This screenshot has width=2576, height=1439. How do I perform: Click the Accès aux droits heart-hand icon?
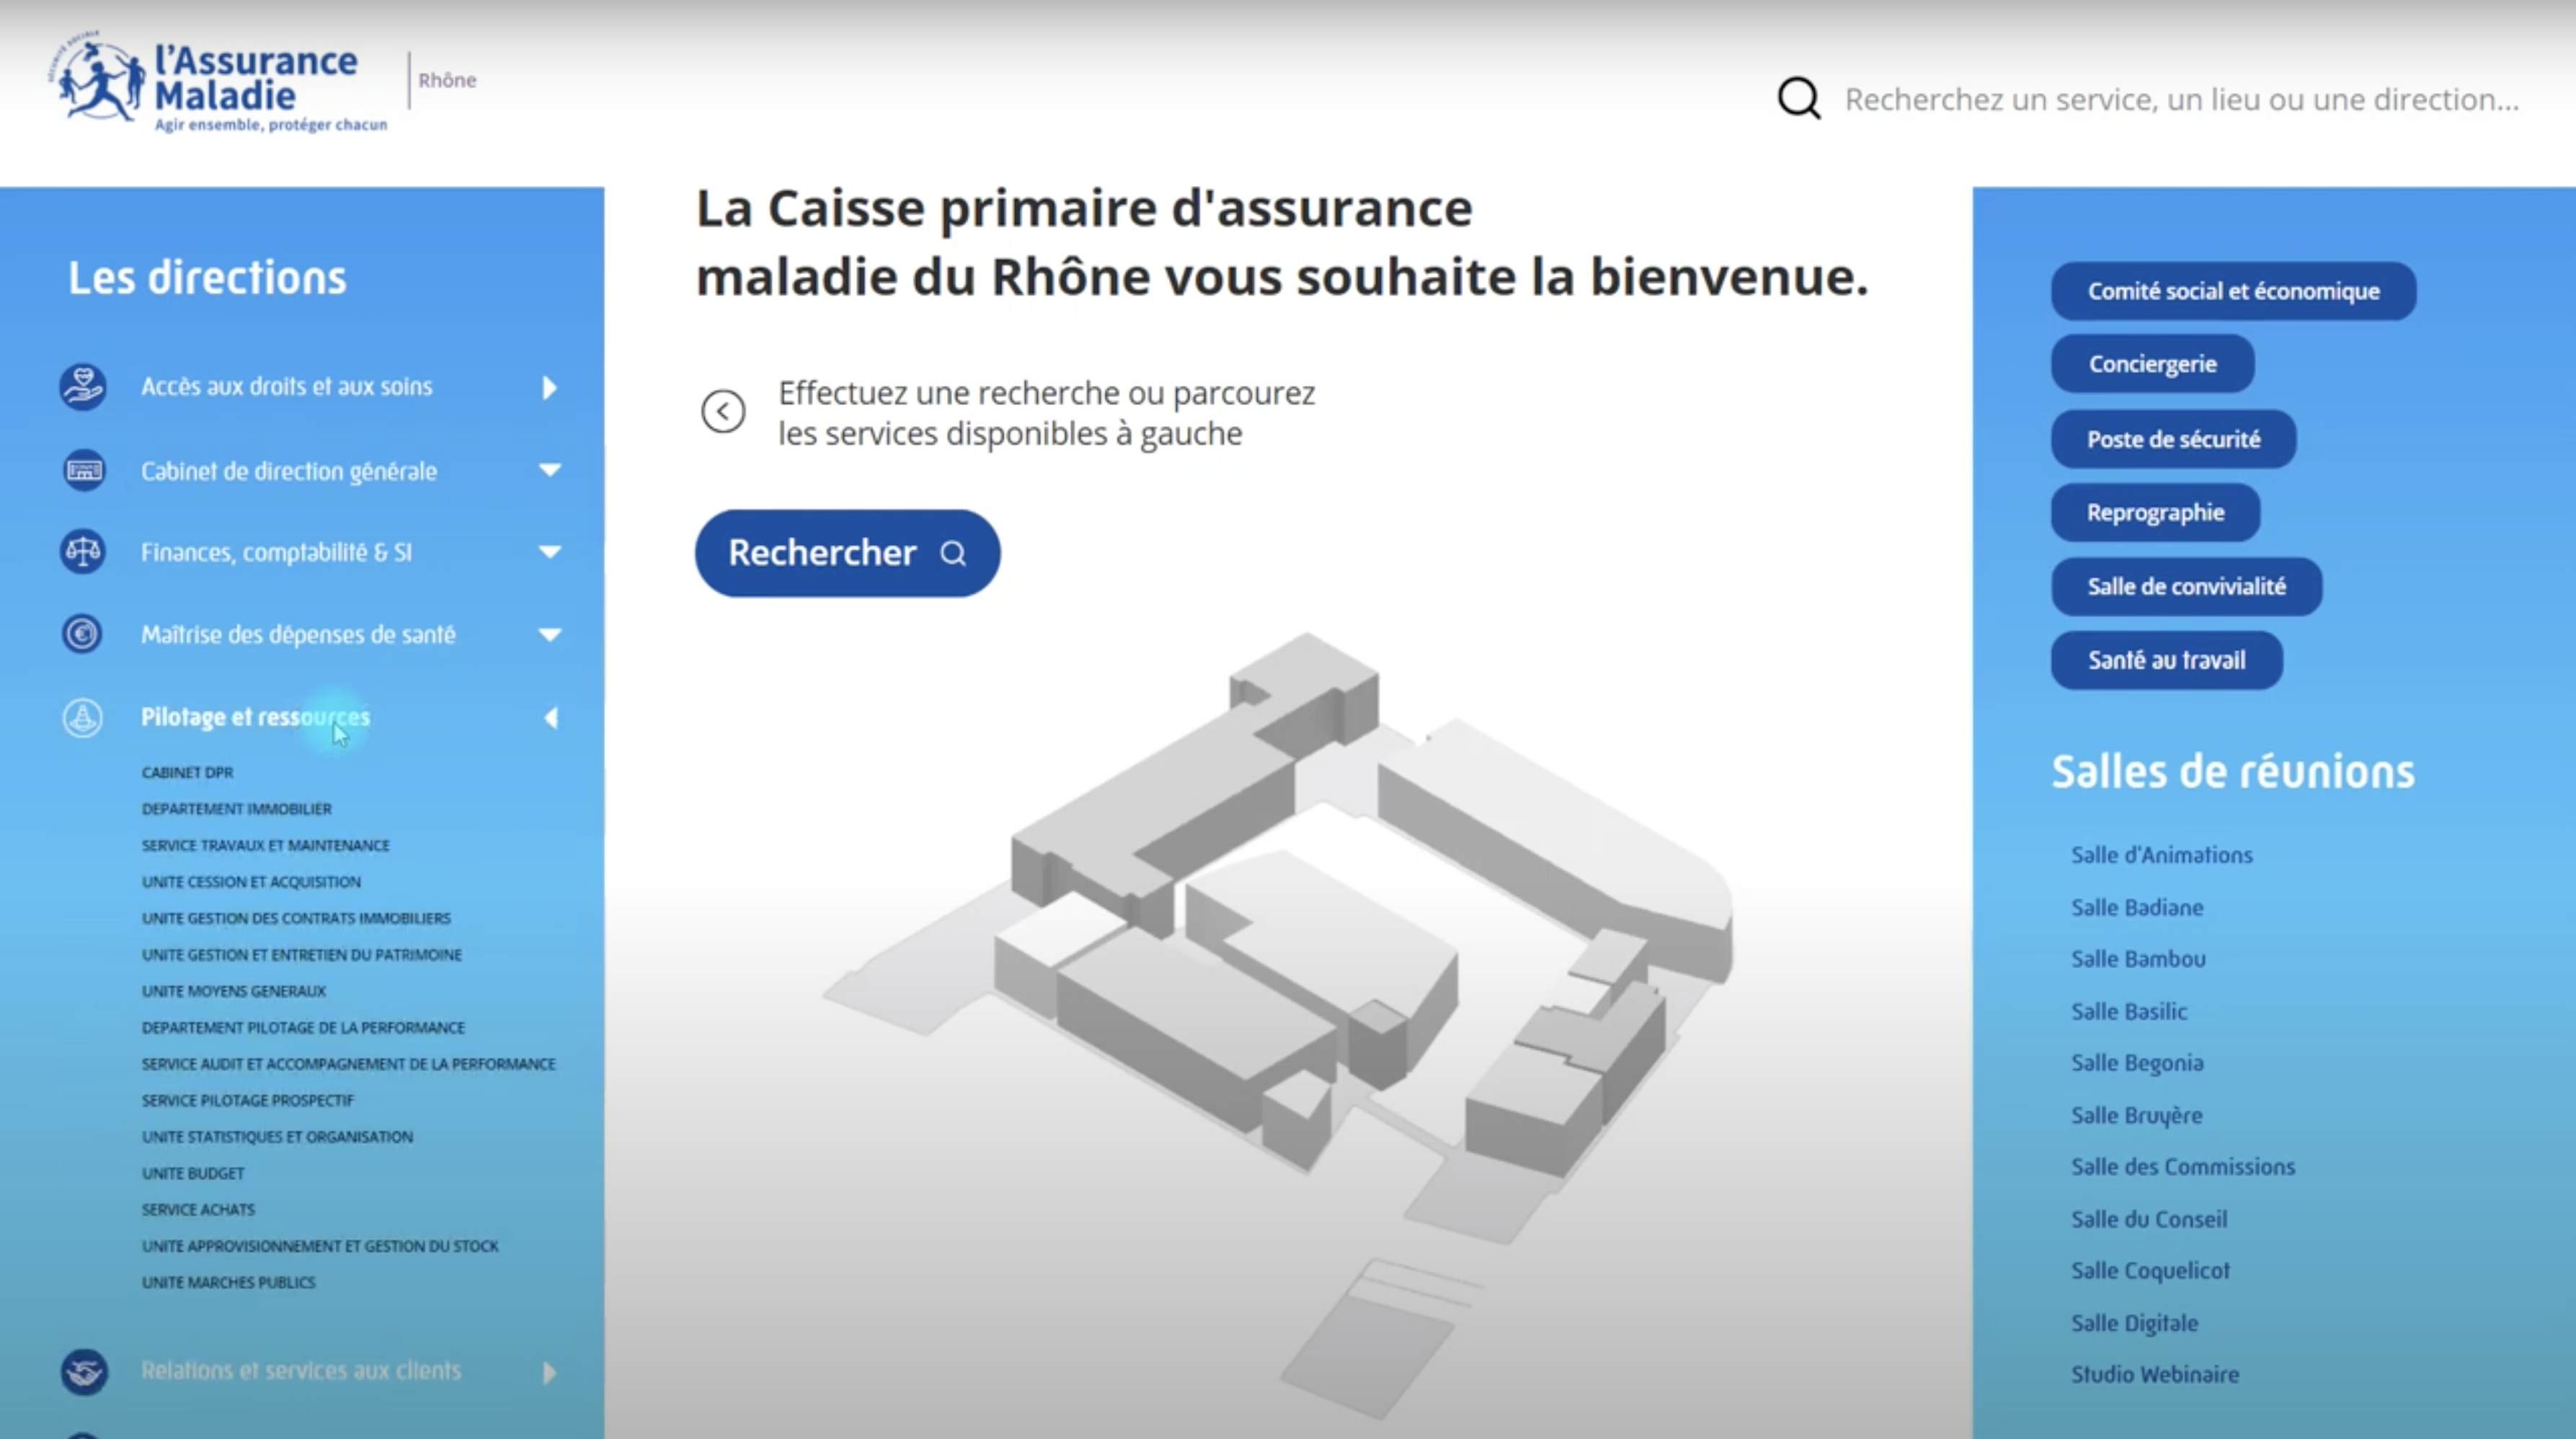(x=83, y=386)
